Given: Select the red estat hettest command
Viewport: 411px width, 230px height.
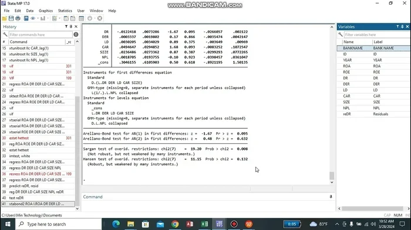Looking at the screenshot, I should 38,138.
